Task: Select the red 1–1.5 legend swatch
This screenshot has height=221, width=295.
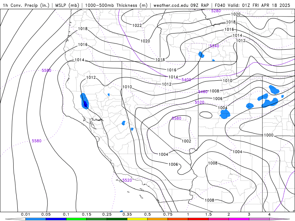Action: point(198,219)
